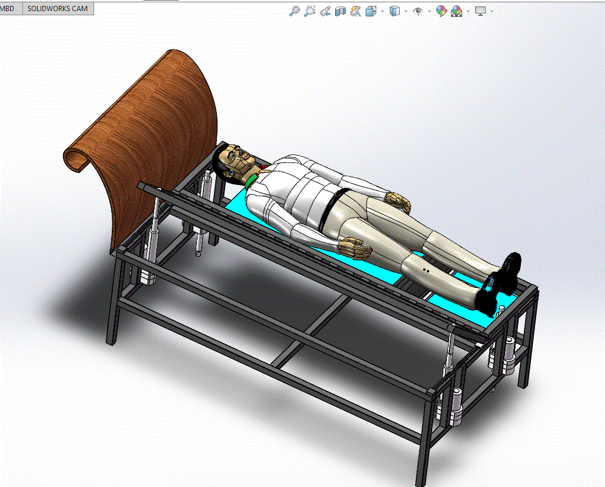Expand the Hide/Show Items dropdown arrow
Viewport: 605px width, 487px height.
[x=429, y=11]
